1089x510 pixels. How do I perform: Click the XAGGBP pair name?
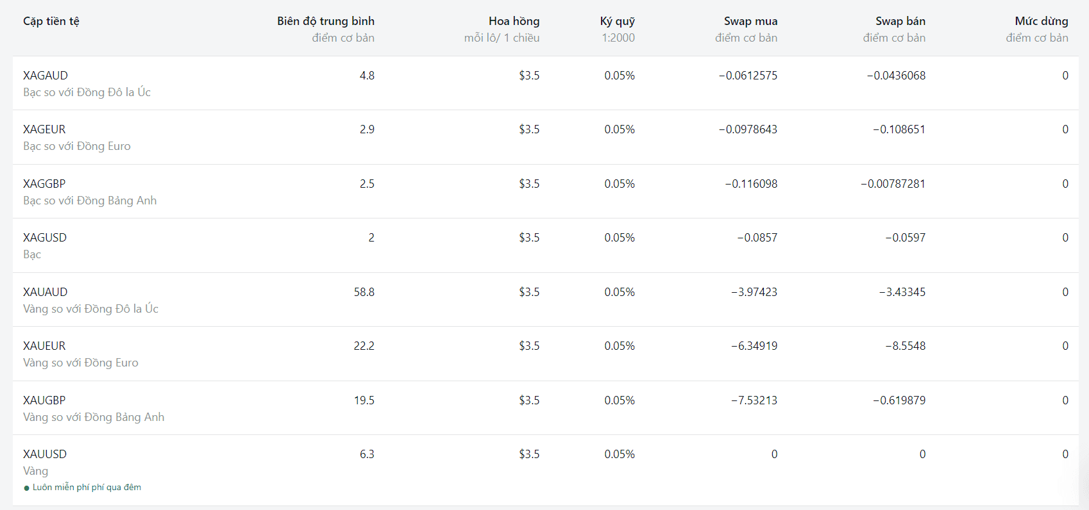[44, 184]
